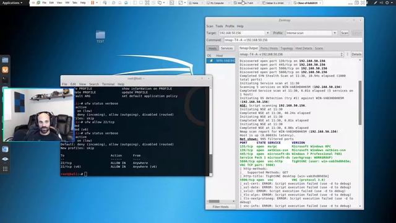Enter full screen mode toolbar icon
The height and width of the screenshot is (223, 396).
pos(147,2)
